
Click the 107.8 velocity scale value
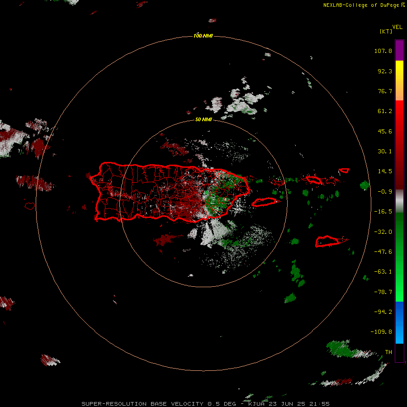click(x=383, y=51)
